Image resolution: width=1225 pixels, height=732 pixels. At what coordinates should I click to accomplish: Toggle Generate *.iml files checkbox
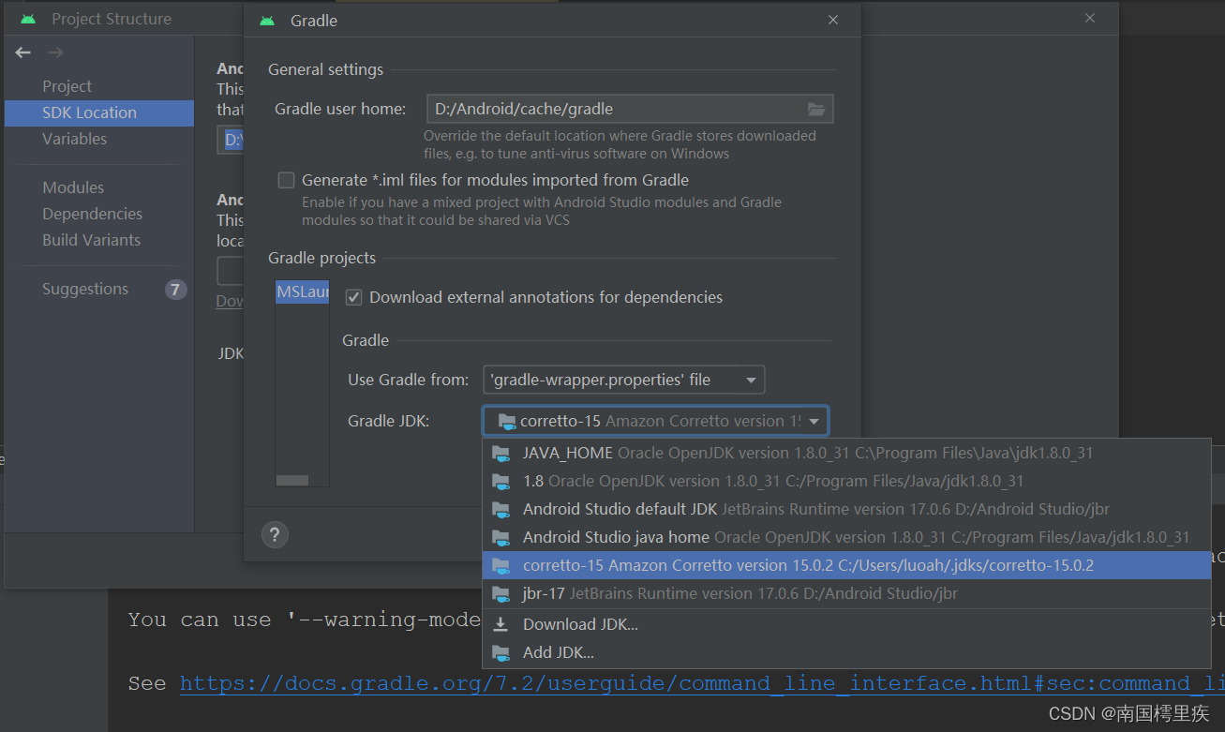(287, 180)
